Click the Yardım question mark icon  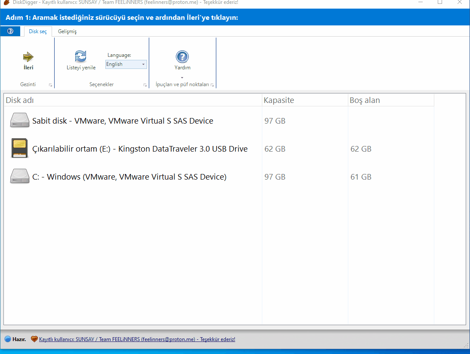pos(182,57)
